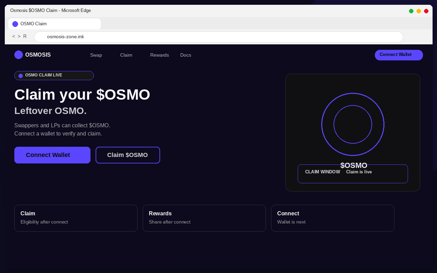The image size is (437, 273).
Task: Click the reload R button
Action: coord(25,37)
